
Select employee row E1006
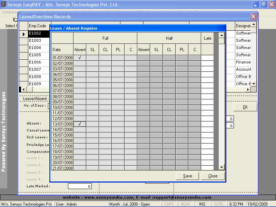tap(39, 62)
